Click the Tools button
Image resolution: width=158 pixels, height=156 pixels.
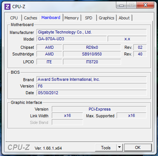[106, 147]
